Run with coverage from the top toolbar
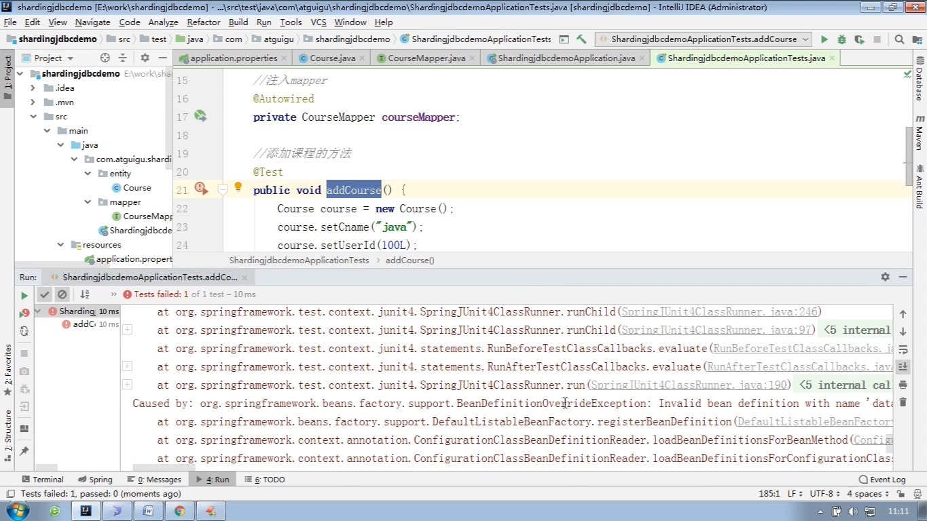 [x=859, y=39]
